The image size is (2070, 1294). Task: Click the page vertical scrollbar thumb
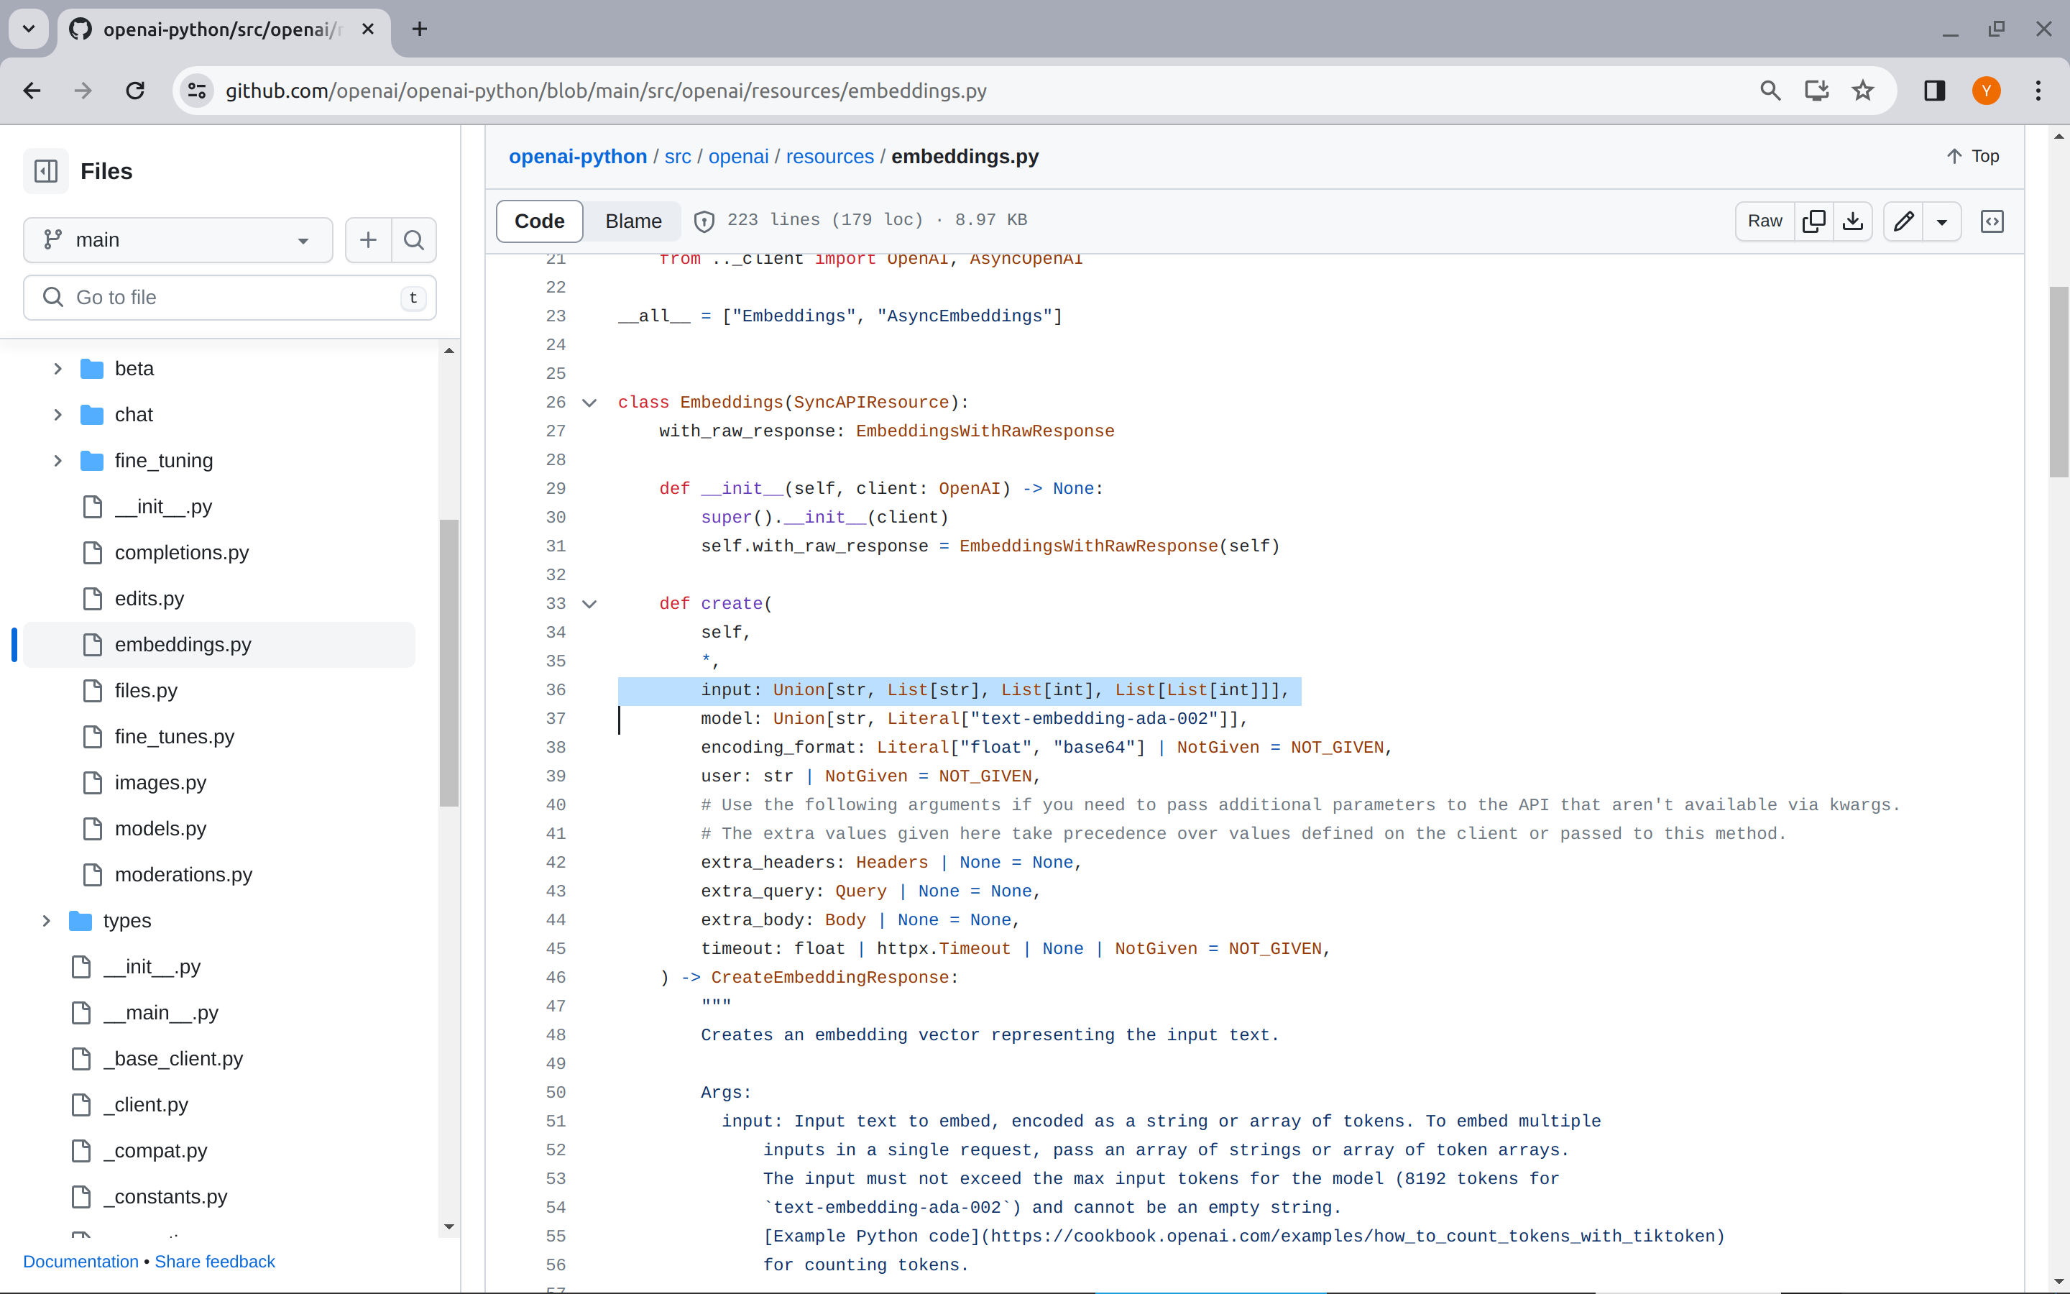tap(2058, 382)
